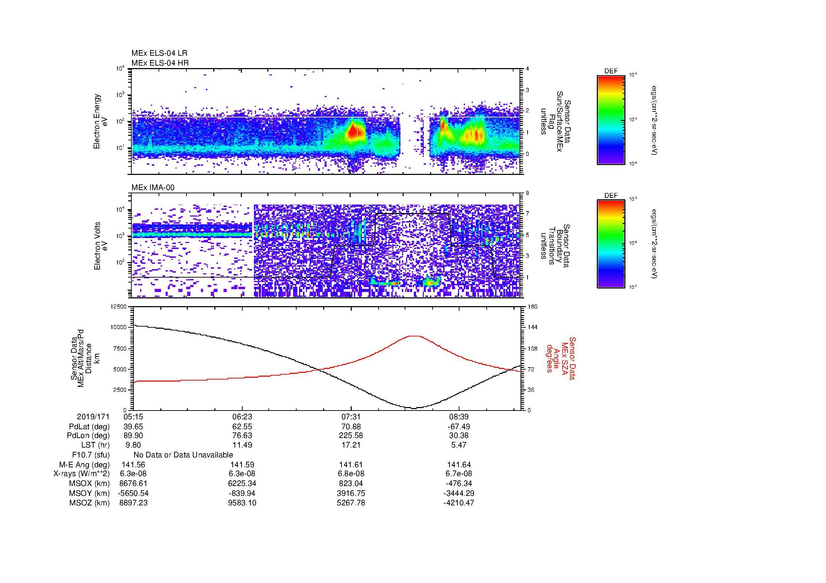The width and height of the screenshot is (826, 583).
Task: Click the time tick label '06:23'
Action: [242, 417]
